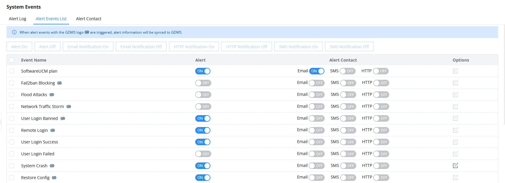Click SMS Notification Off button
505x183 pixels.
[x=349, y=47]
